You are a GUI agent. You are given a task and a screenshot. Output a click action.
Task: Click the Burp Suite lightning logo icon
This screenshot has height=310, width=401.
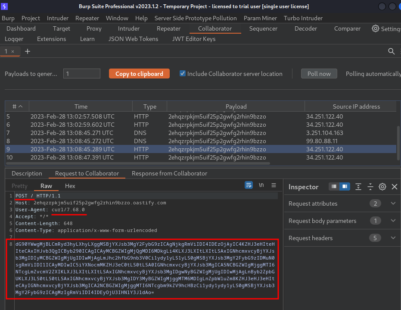point(4,6)
